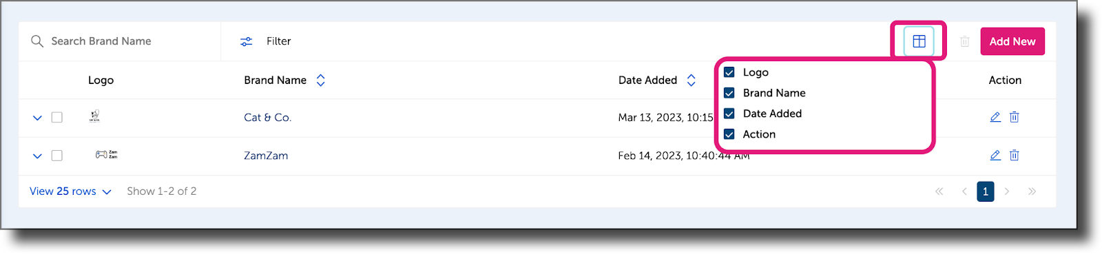Click the filter sliders icon
The width and height of the screenshot is (1102, 254).
pos(247,41)
